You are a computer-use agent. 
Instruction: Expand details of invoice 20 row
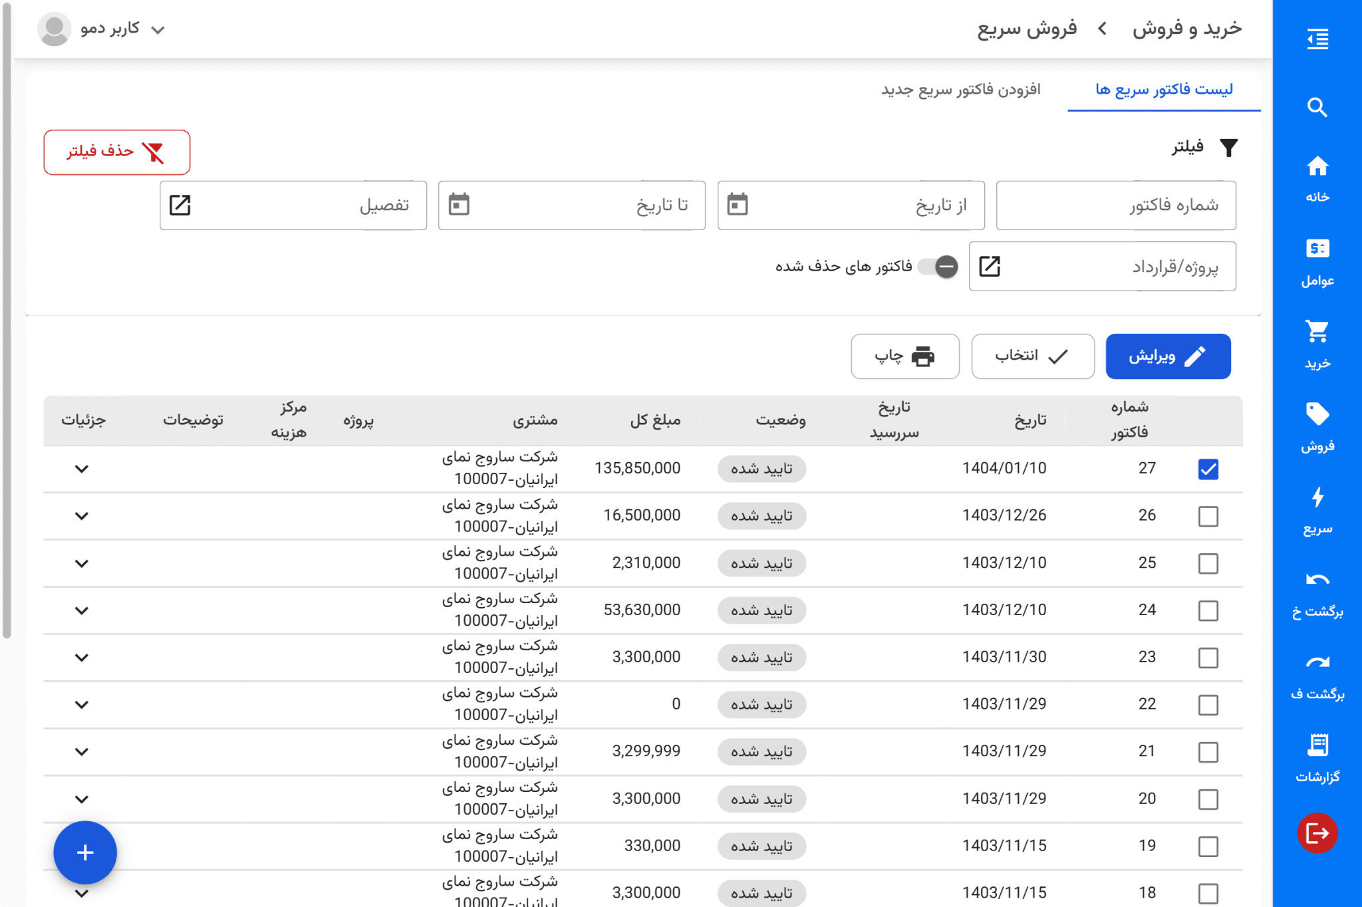pyautogui.click(x=82, y=799)
